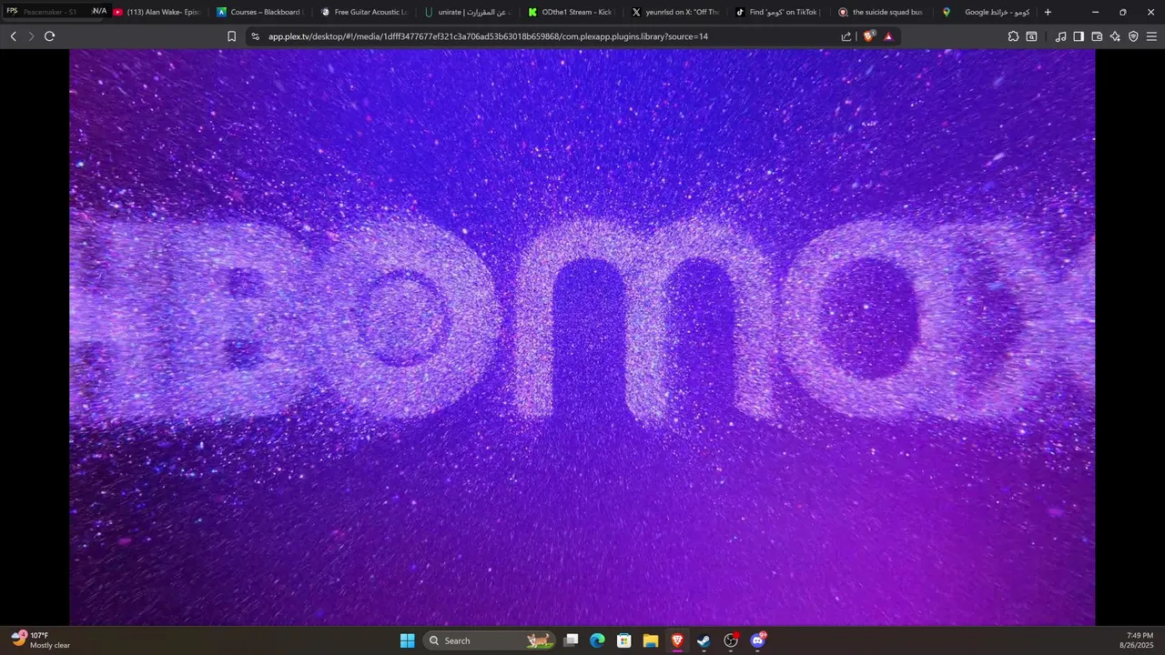Switch to the TikTok Find tab
The height and width of the screenshot is (655, 1165).
[779, 12]
